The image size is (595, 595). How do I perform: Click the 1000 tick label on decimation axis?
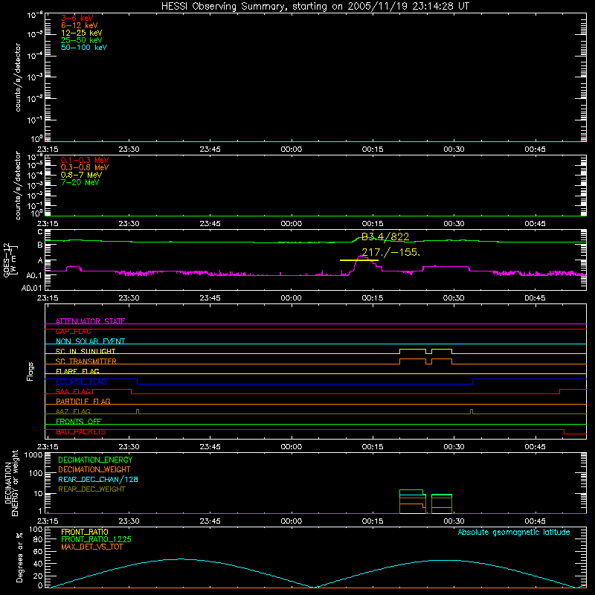point(33,455)
